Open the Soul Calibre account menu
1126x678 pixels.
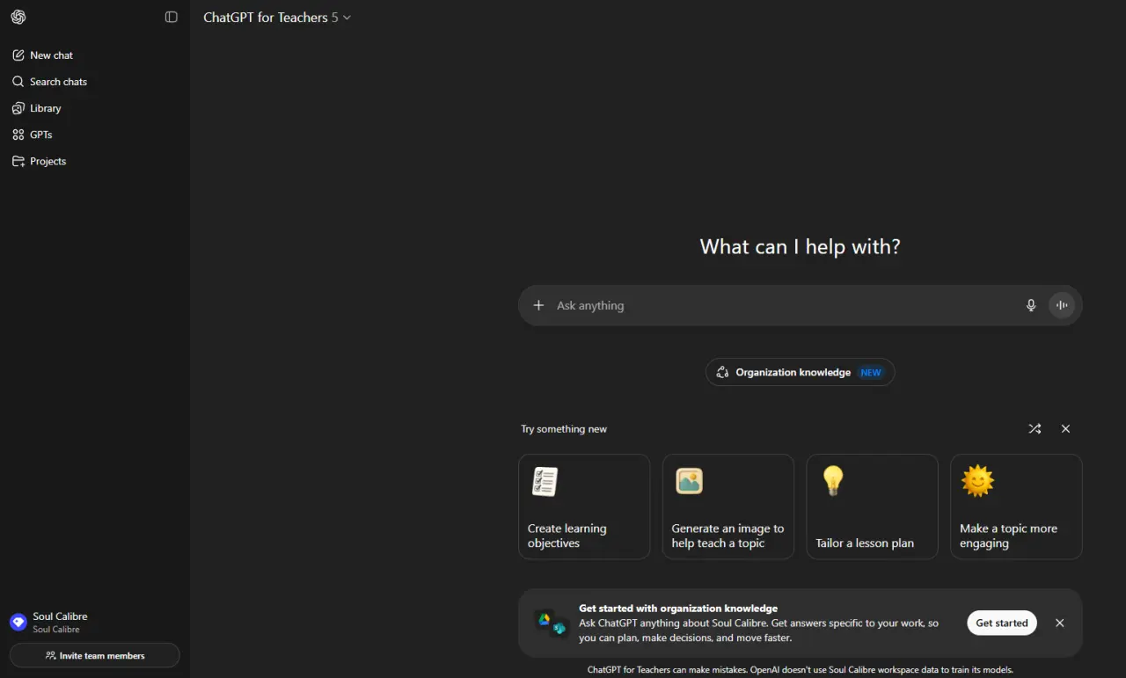[x=95, y=623]
